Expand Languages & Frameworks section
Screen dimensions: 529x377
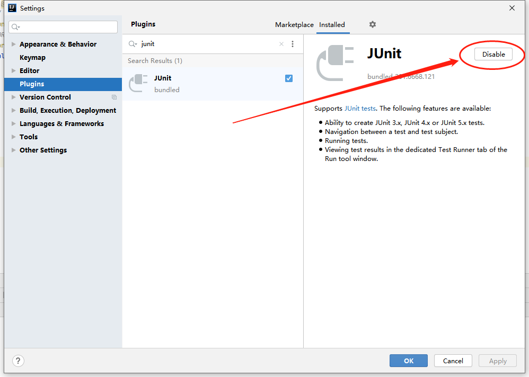coord(13,123)
